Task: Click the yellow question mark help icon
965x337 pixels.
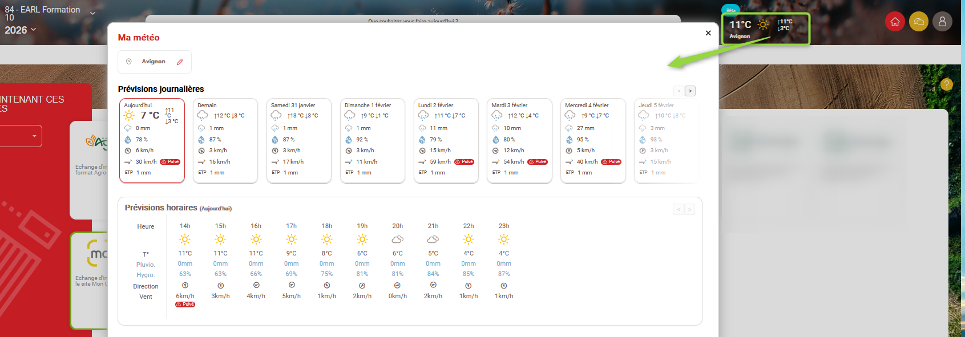Action: (946, 84)
